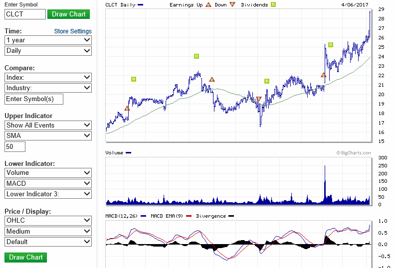Open the Volume lower indicator dropdown
Image resolution: width=396 pixels, height=268 pixels.
click(48, 173)
